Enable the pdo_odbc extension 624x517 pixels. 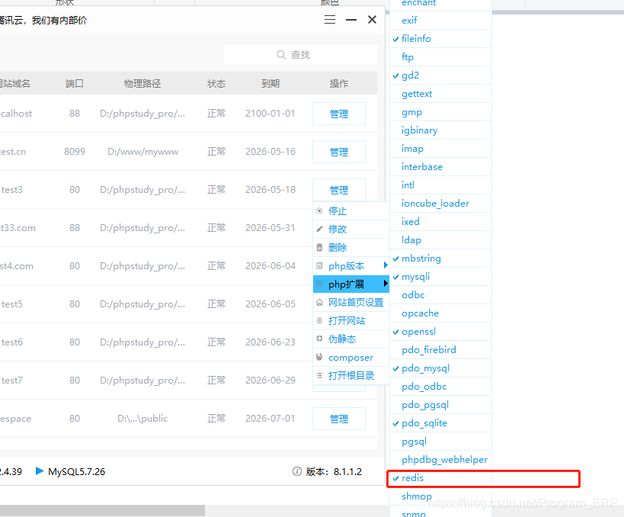coord(440,387)
